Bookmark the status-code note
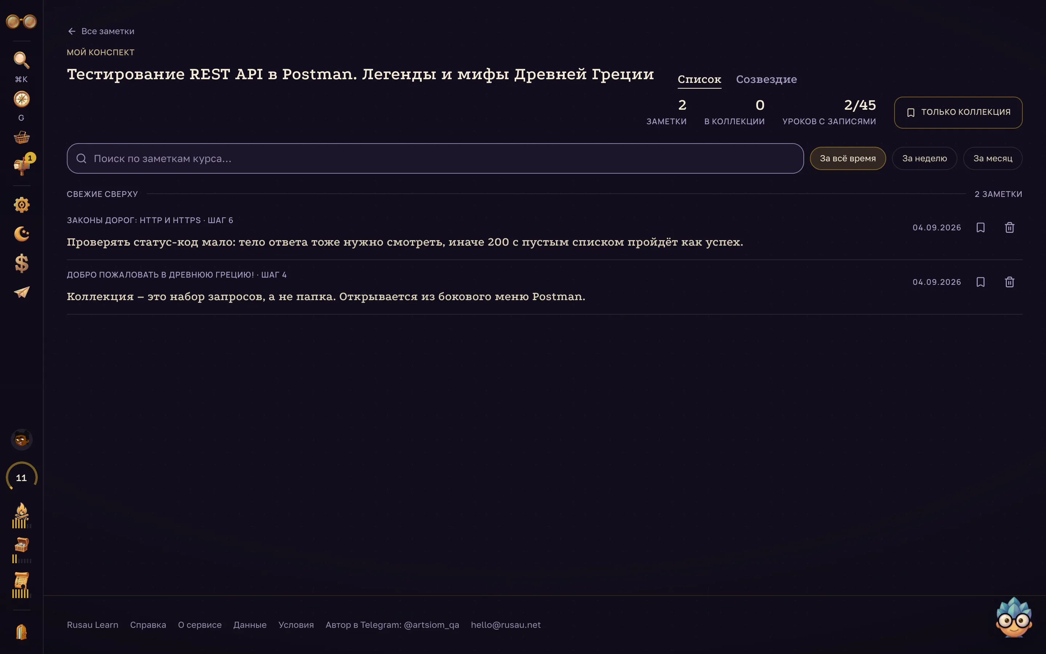The image size is (1046, 654). click(980, 227)
